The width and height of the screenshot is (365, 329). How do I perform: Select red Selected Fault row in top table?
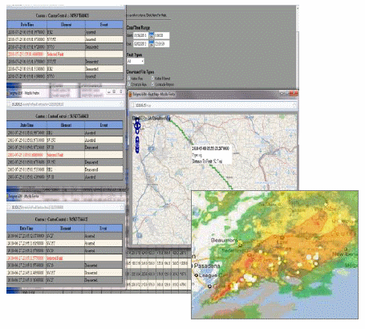(x=65, y=54)
